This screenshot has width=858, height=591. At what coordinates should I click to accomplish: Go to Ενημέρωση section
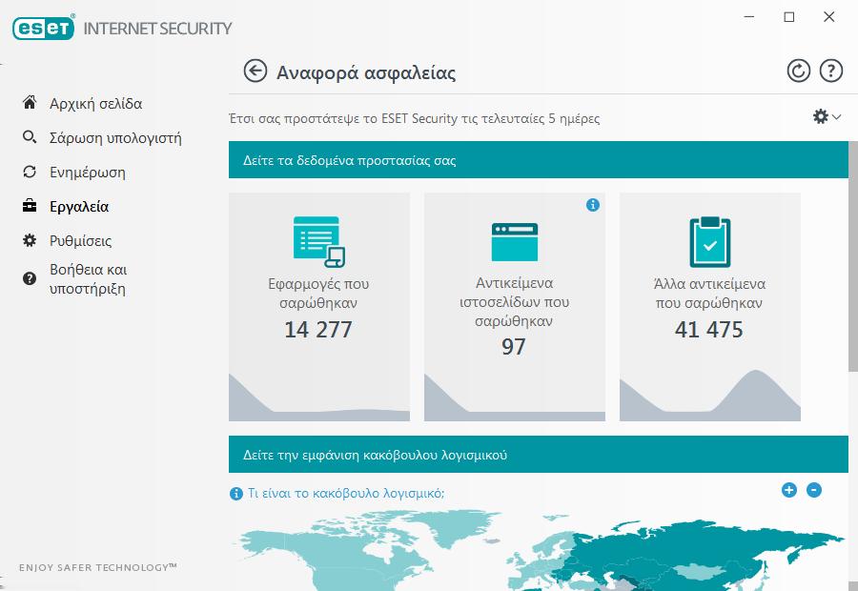point(88,173)
